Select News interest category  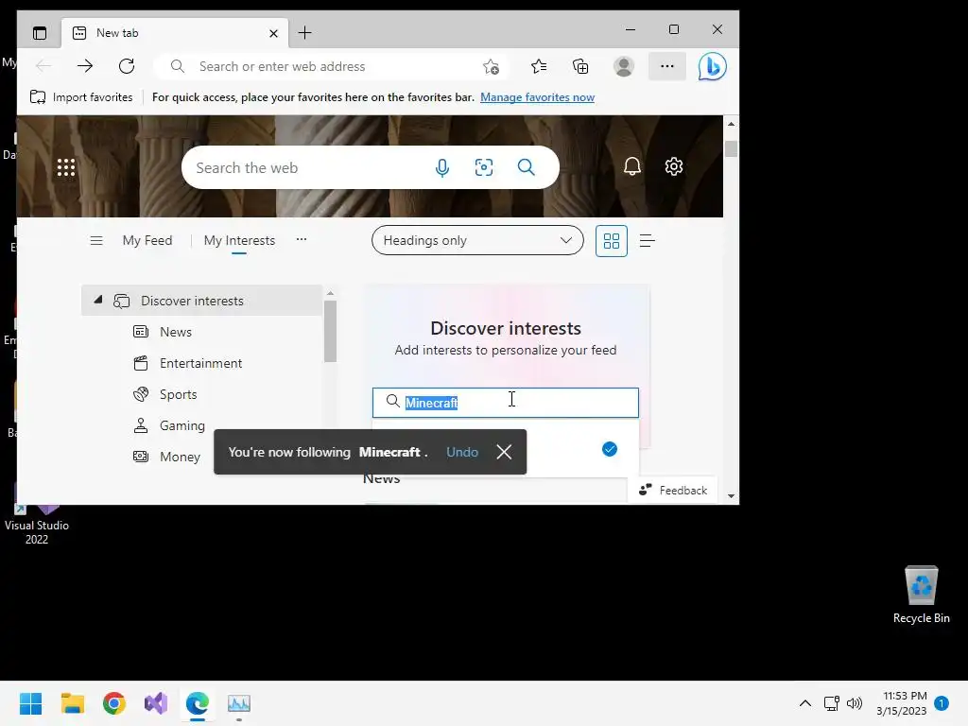[x=175, y=332]
